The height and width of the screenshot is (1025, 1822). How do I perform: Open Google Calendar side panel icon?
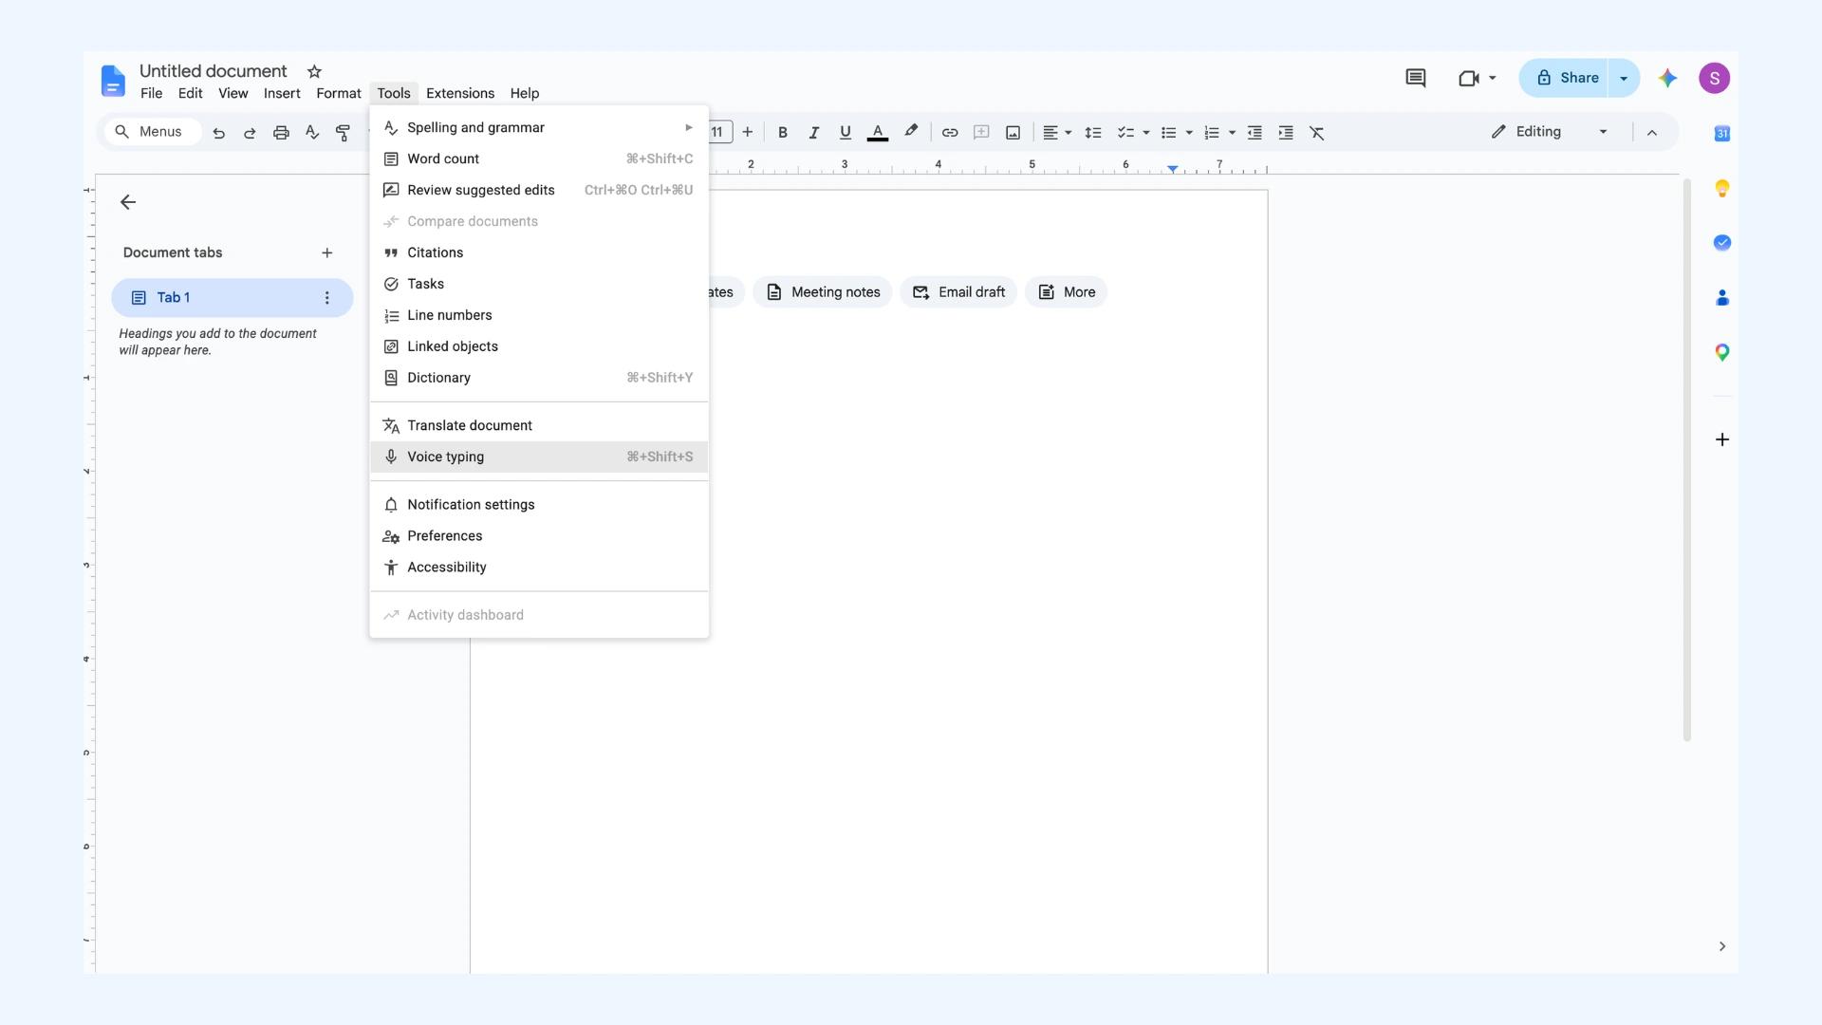coord(1722,134)
